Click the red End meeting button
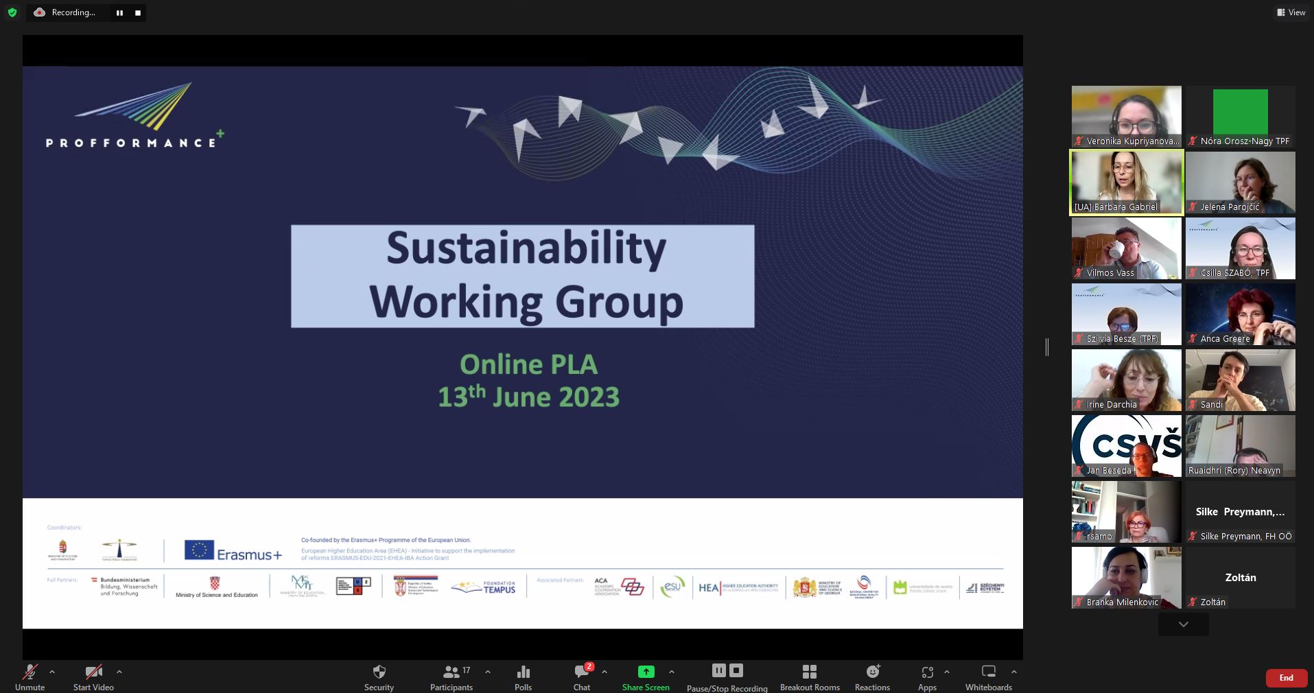Viewport: 1314px width, 693px height. click(1286, 678)
